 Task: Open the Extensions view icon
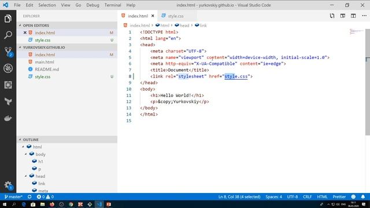coord(8,85)
